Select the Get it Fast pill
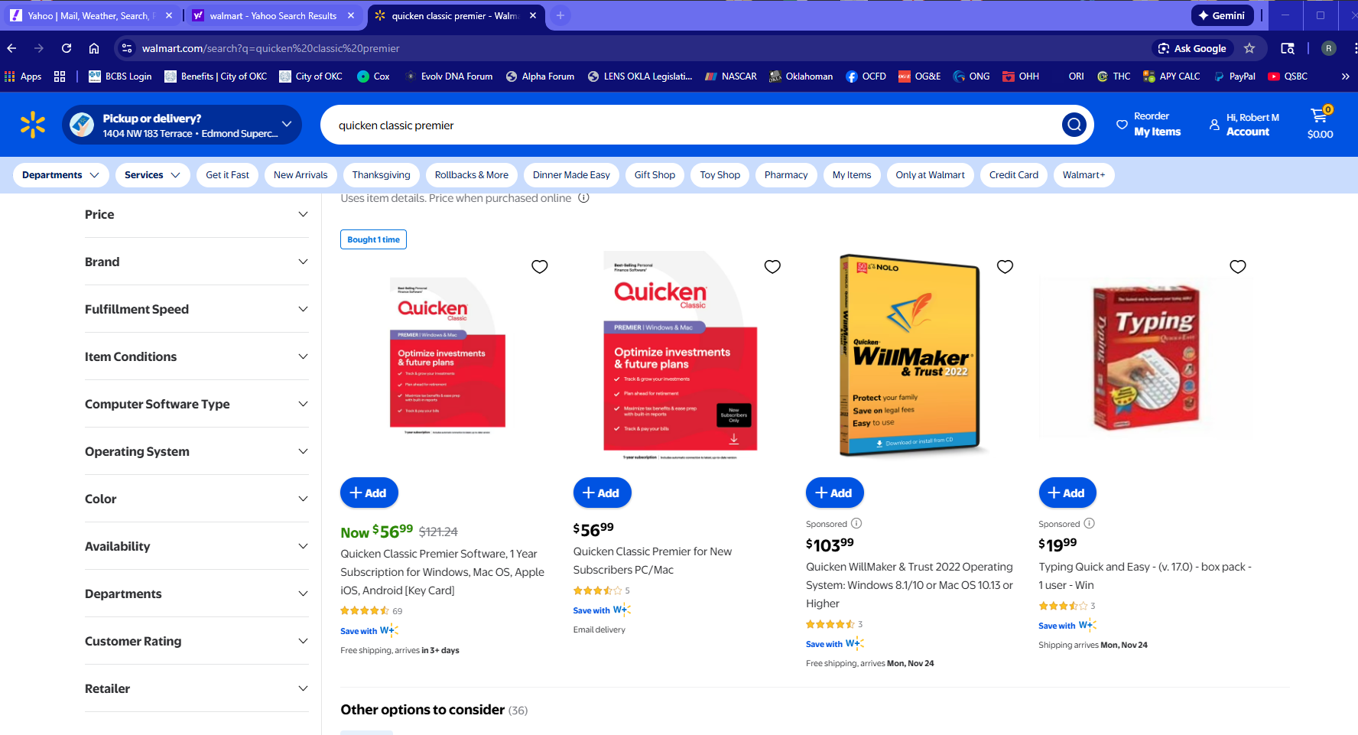This screenshot has height=735, width=1358. [x=228, y=175]
